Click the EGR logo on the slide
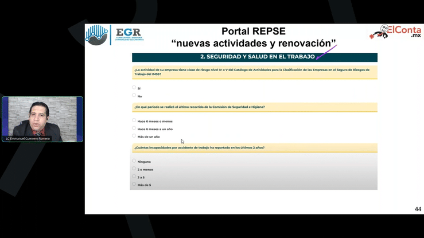The image size is (424, 238). (129, 34)
